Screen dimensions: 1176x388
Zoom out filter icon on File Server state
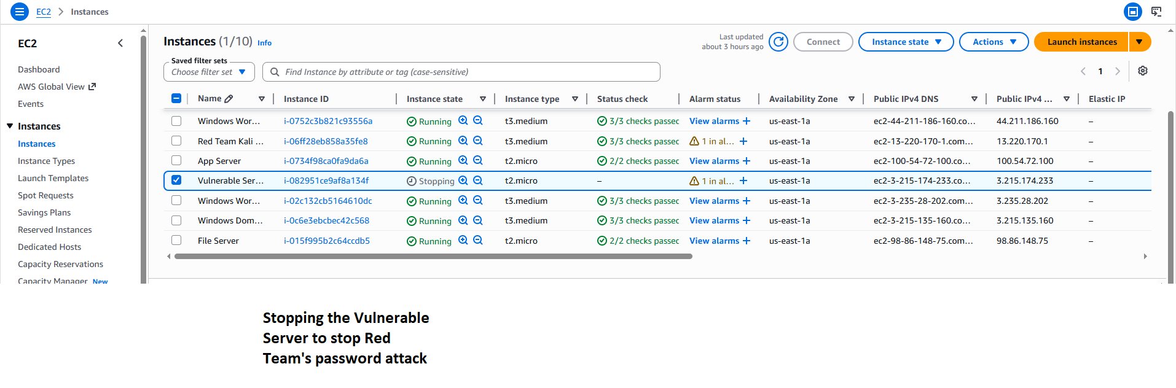tap(478, 241)
